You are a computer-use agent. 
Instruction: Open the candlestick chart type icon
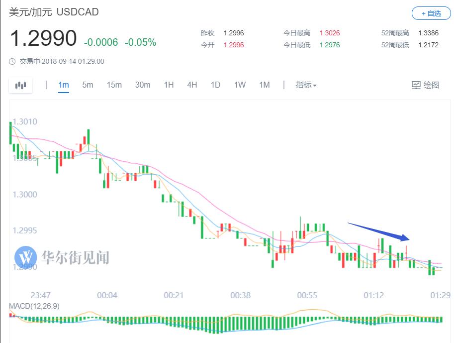tap(21, 85)
